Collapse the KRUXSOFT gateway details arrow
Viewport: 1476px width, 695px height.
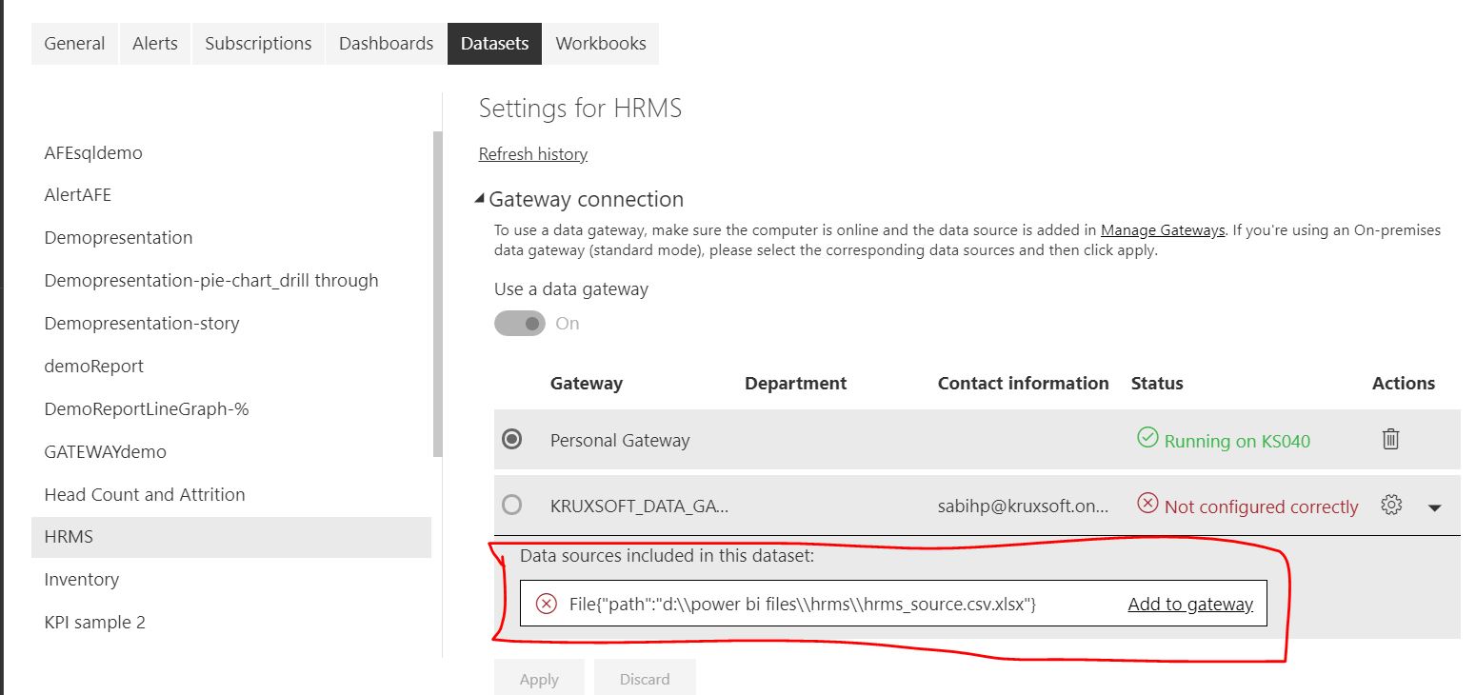(x=1434, y=507)
